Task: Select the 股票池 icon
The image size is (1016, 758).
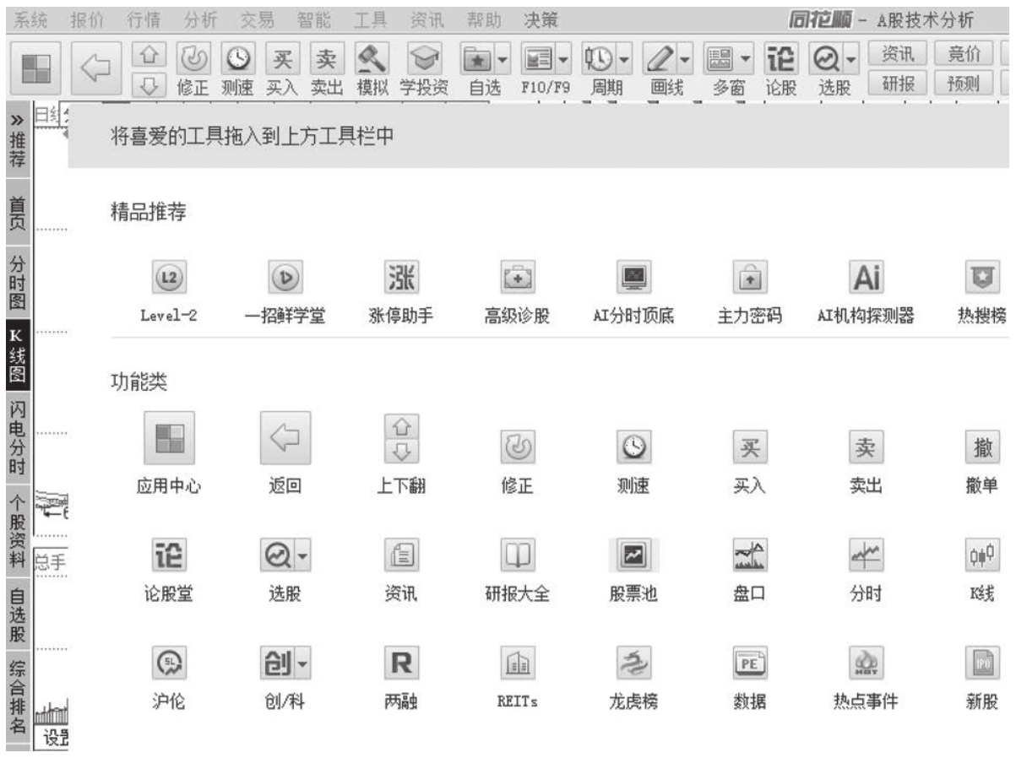Action: [x=633, y=555]
